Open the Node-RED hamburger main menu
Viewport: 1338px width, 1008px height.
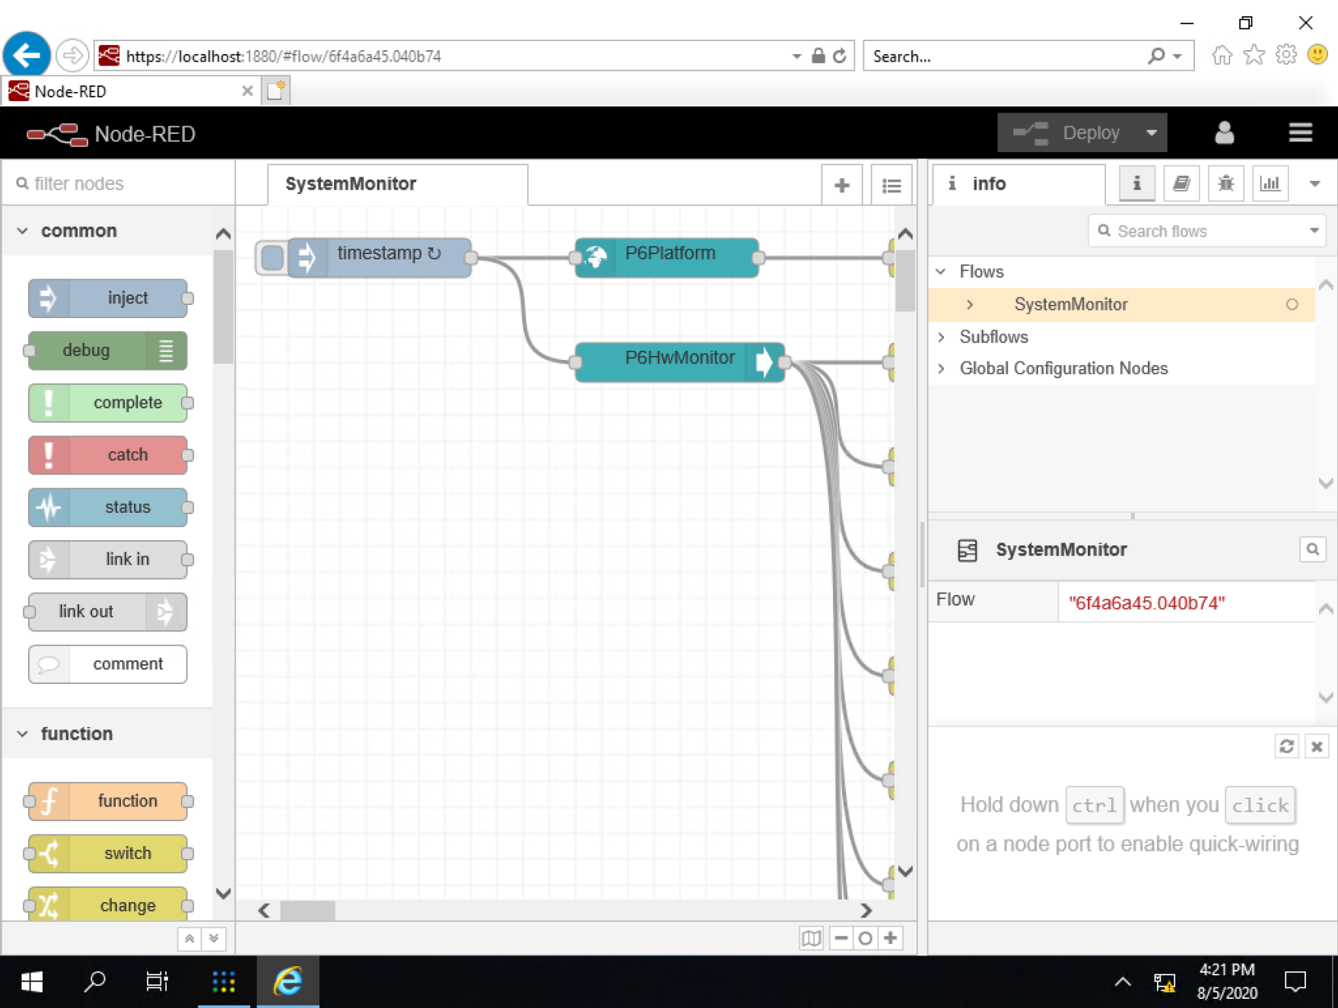coord(1300,133)
